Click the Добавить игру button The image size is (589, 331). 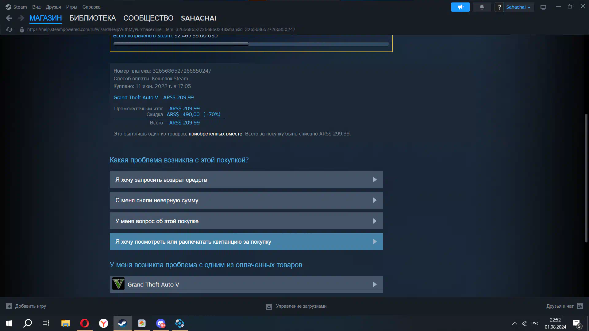26,306
